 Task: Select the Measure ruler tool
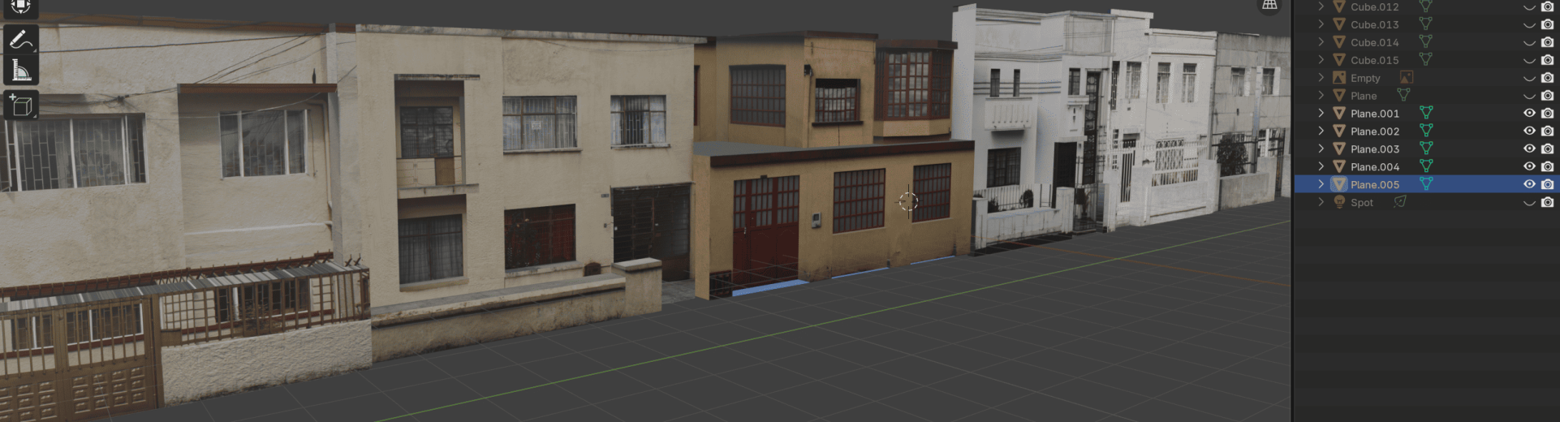pyautogui.click(x=20, y=71)
